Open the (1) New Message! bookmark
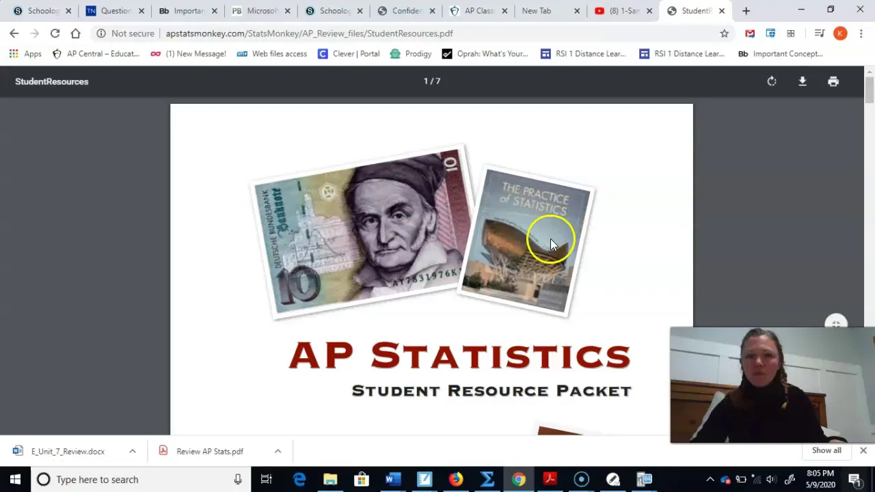Image resolution: width=875 pixels, height=492 pixels. click(188, 54)
